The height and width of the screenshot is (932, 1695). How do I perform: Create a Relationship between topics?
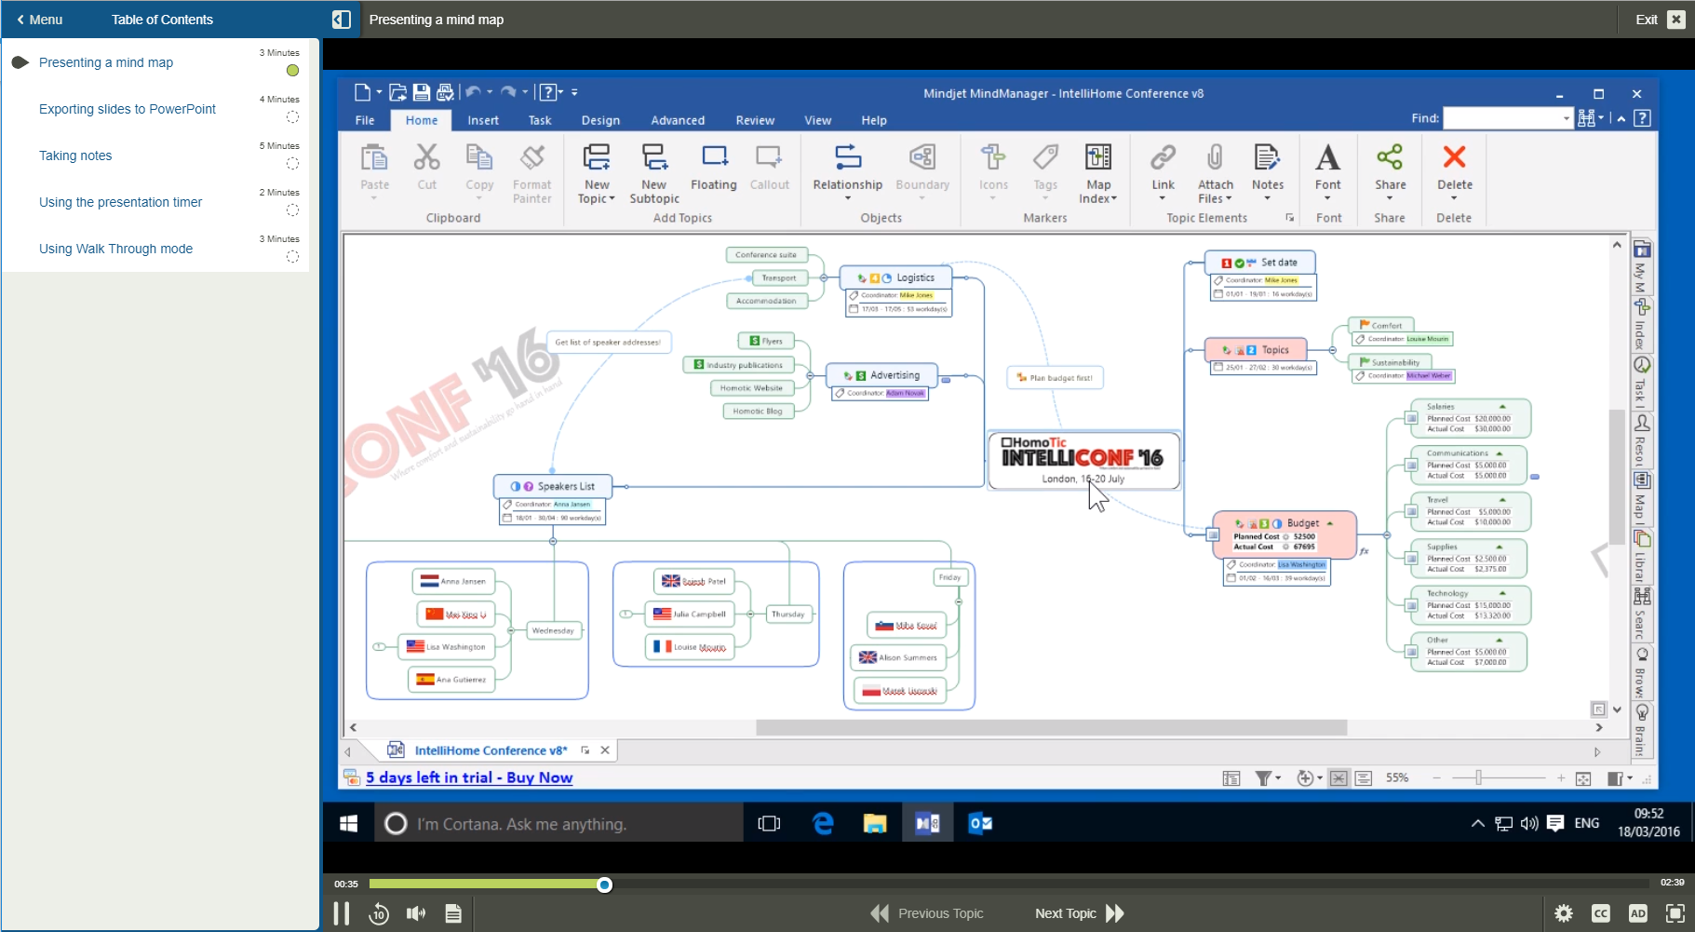[846, 168]
